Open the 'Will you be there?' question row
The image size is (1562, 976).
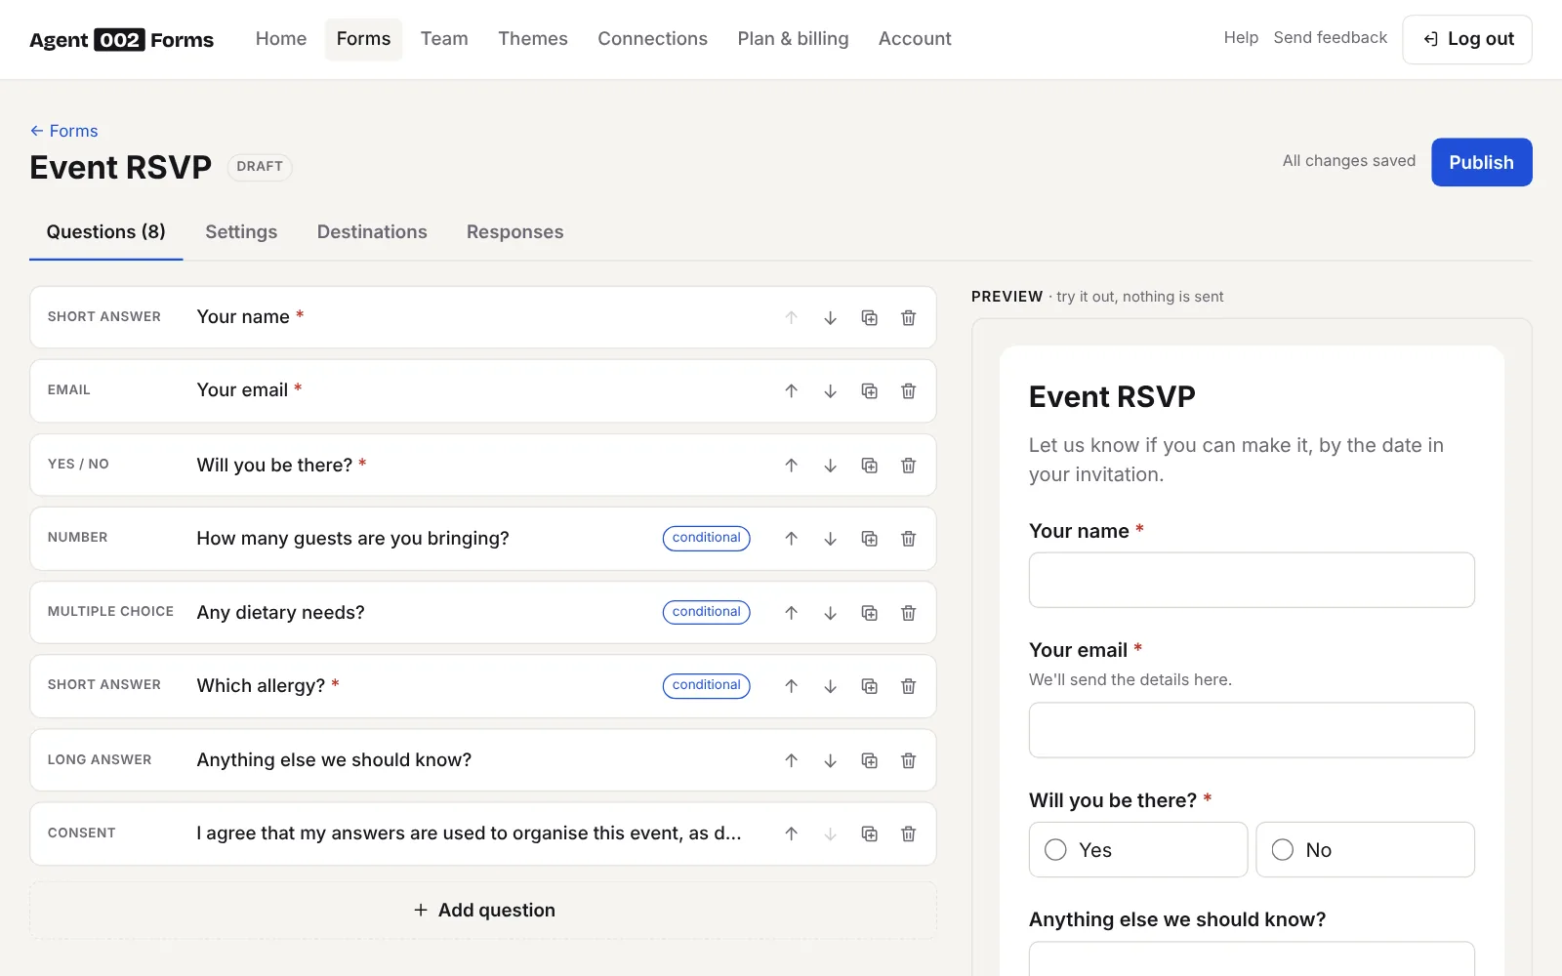coord(483,466)
